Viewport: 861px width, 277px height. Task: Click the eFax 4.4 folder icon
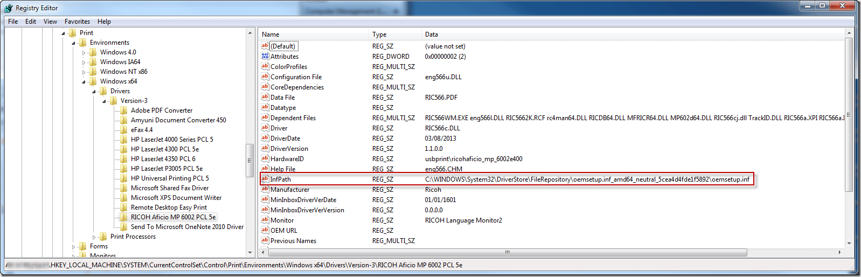pos(124,129)
